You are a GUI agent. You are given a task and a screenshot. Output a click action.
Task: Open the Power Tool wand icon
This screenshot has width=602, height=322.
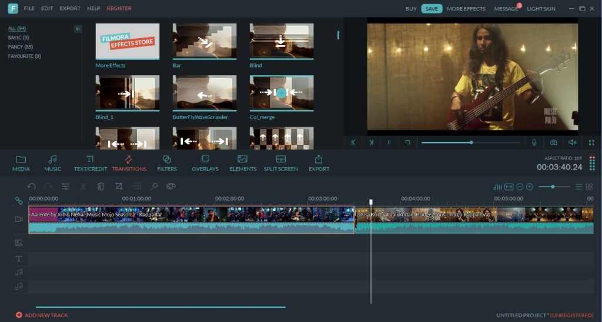tap(155, 186)
